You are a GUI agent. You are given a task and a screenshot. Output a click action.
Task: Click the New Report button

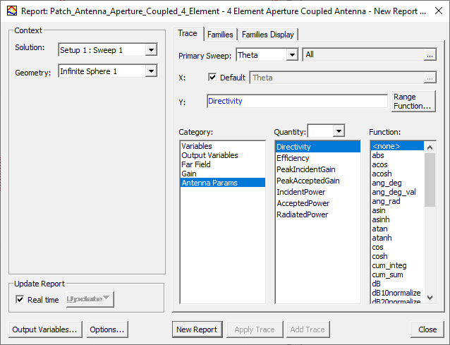197,329
